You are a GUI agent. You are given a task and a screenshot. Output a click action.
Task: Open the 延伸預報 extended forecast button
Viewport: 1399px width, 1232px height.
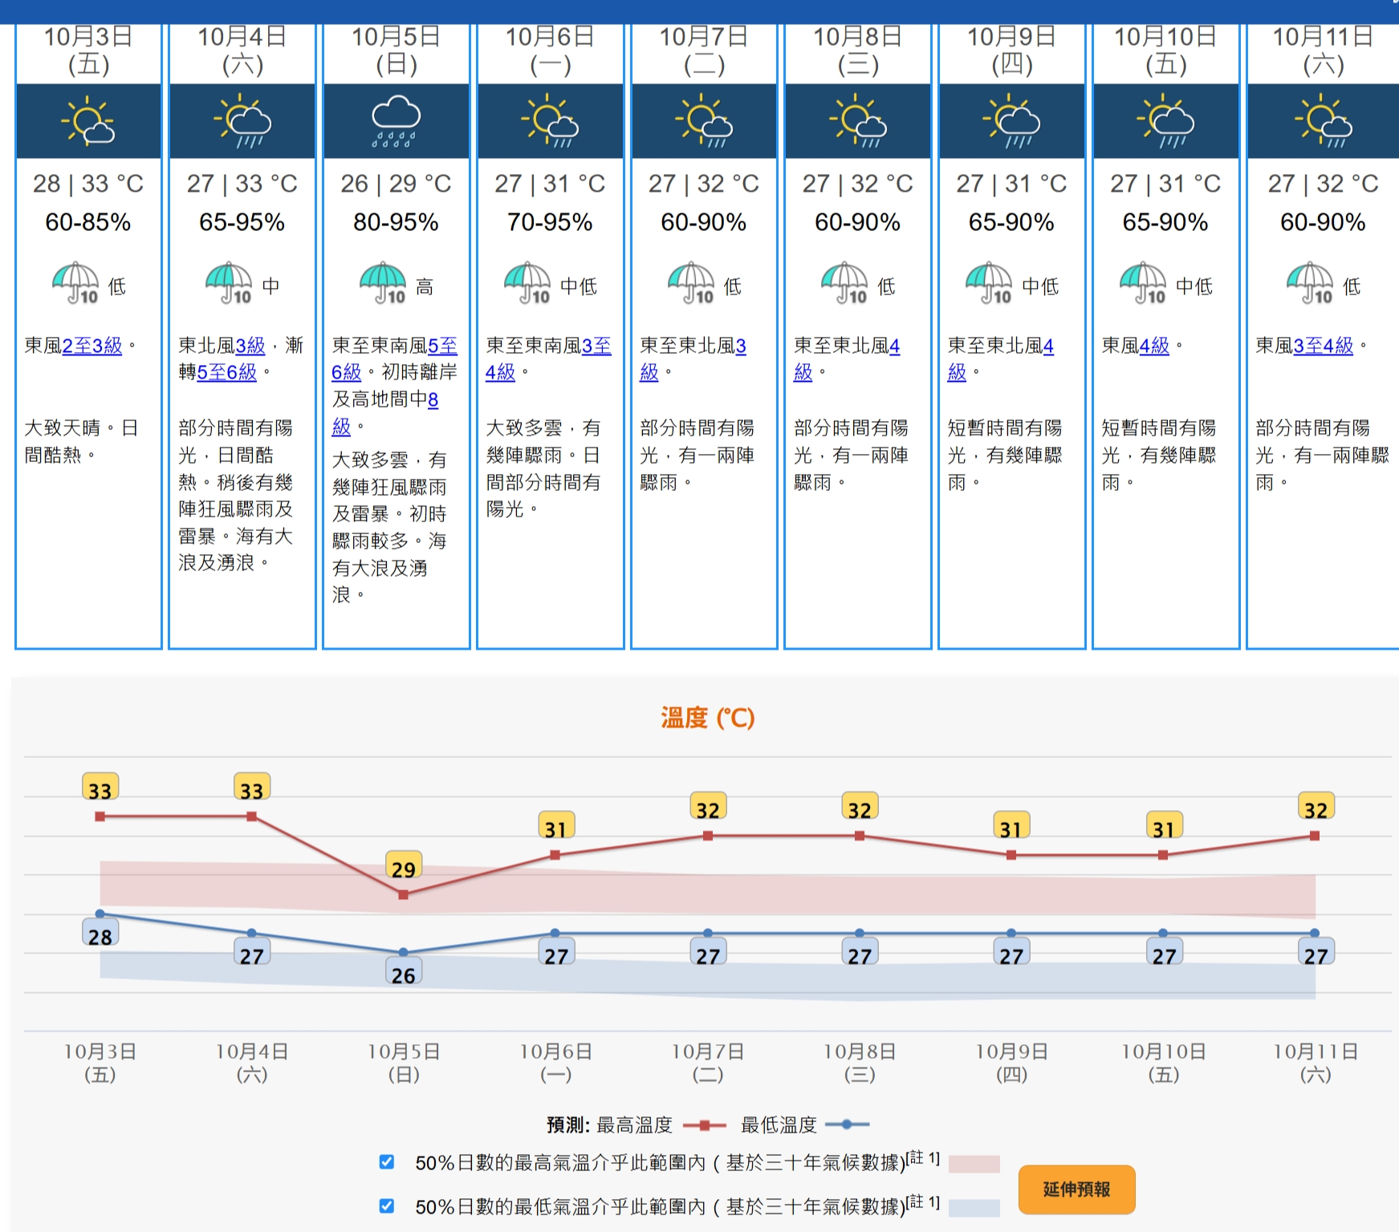[1076, 1189]
